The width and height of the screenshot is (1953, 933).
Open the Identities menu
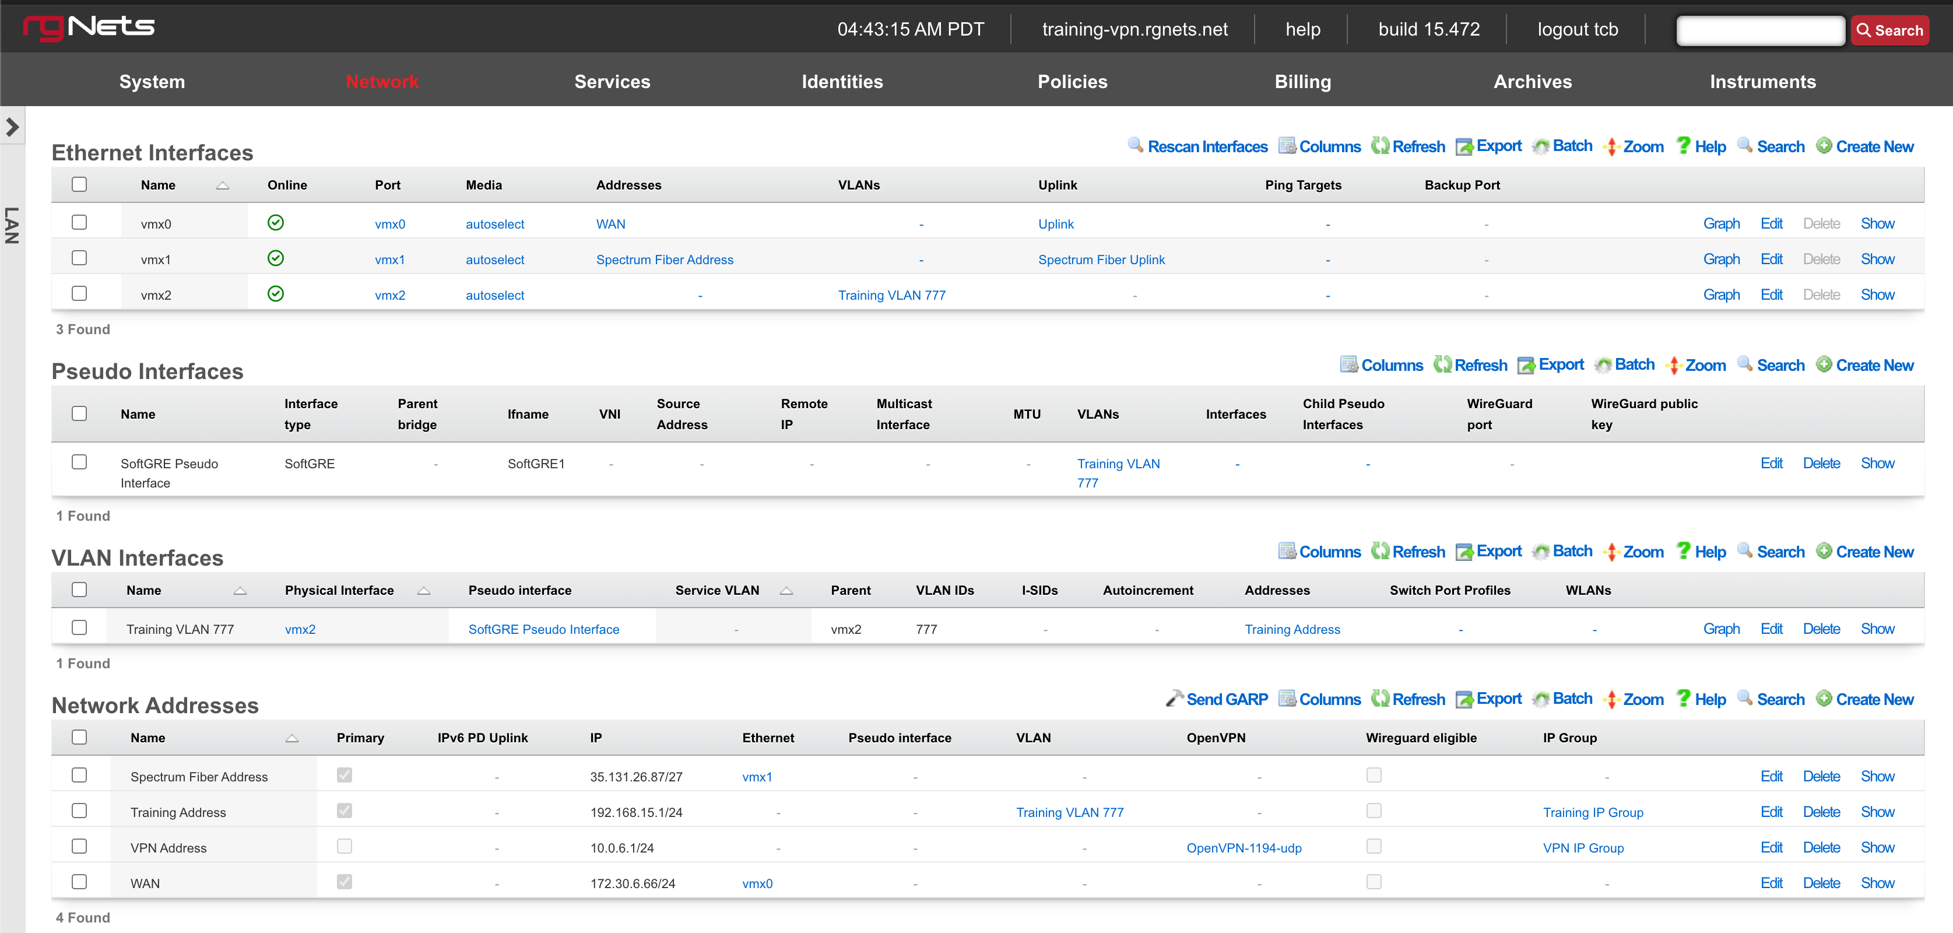pyautogui.click(x=842, y=81)
